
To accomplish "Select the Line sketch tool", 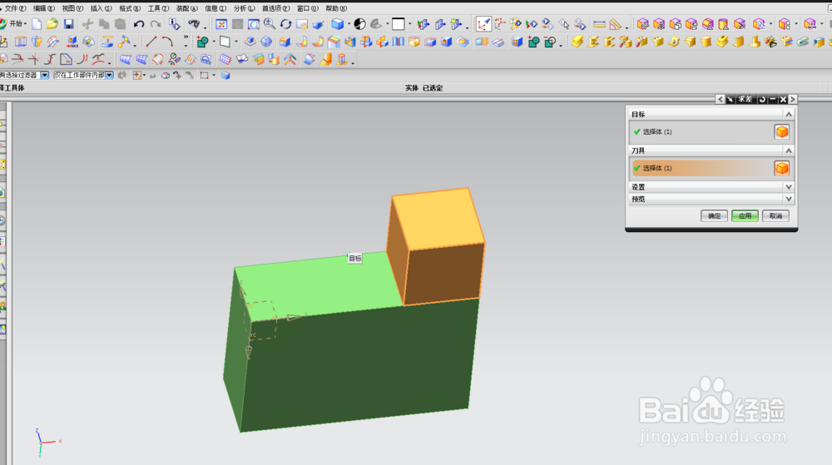I will click(151, 42).
